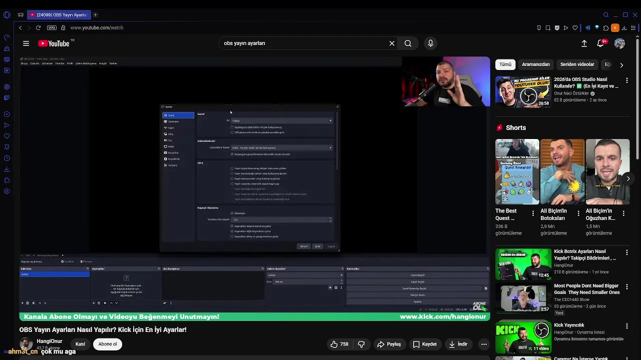Reload the page in the browser
The width and height of the screenshot is (641, 360).
38,28
